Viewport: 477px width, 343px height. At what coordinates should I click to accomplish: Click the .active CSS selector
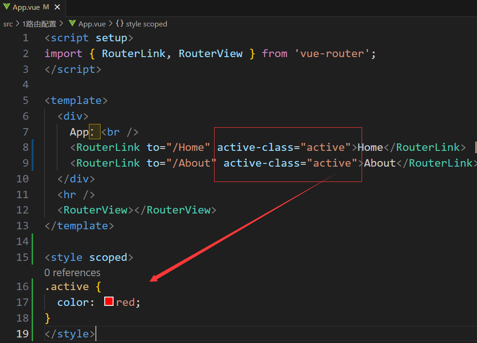point(67,286)
